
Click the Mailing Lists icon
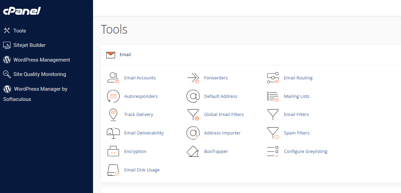pos(273,96)
